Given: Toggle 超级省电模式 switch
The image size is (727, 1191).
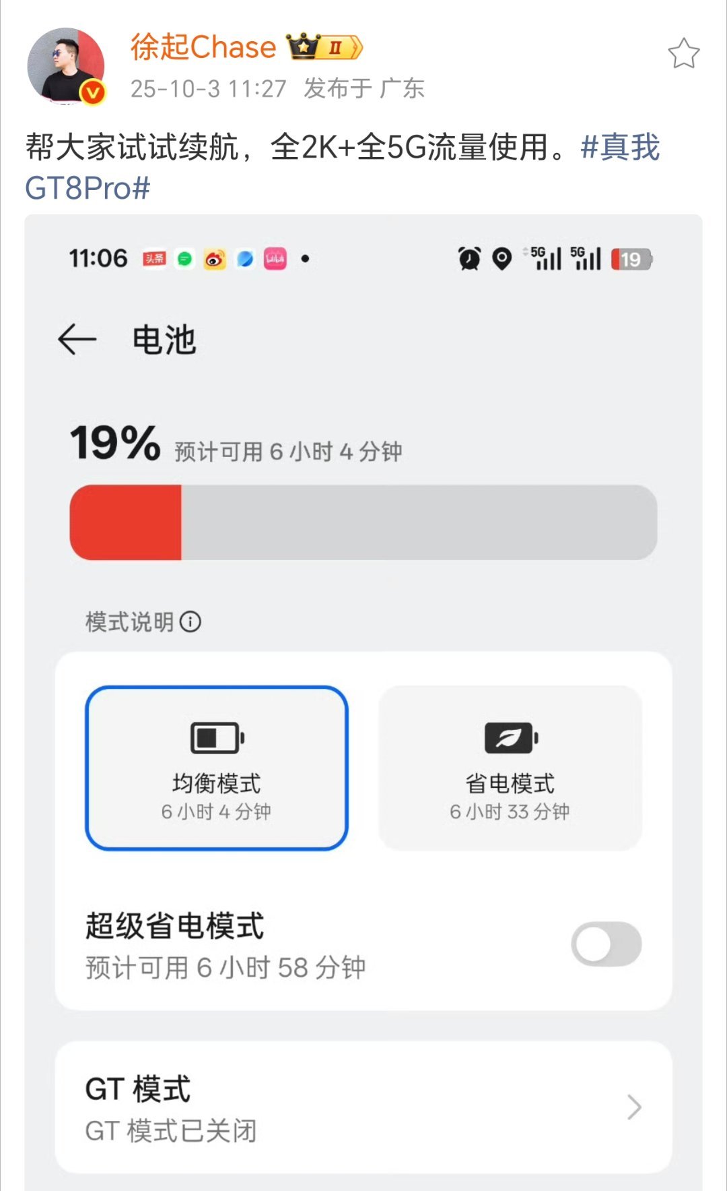Looking at the screenshot, I should [x=606, y=944].
